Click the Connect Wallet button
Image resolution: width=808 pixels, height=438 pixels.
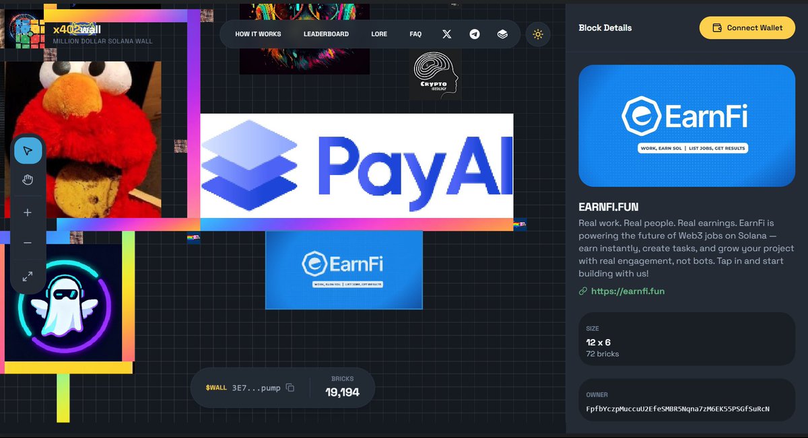point(747,28)
